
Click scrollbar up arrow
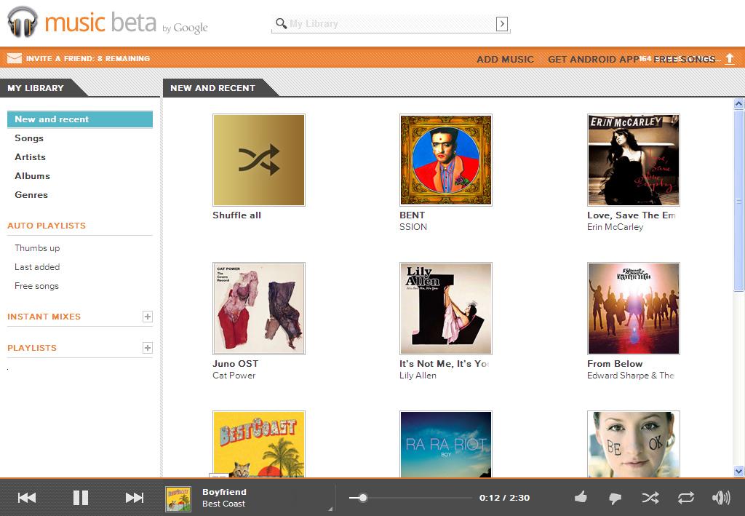coord(738,103)
